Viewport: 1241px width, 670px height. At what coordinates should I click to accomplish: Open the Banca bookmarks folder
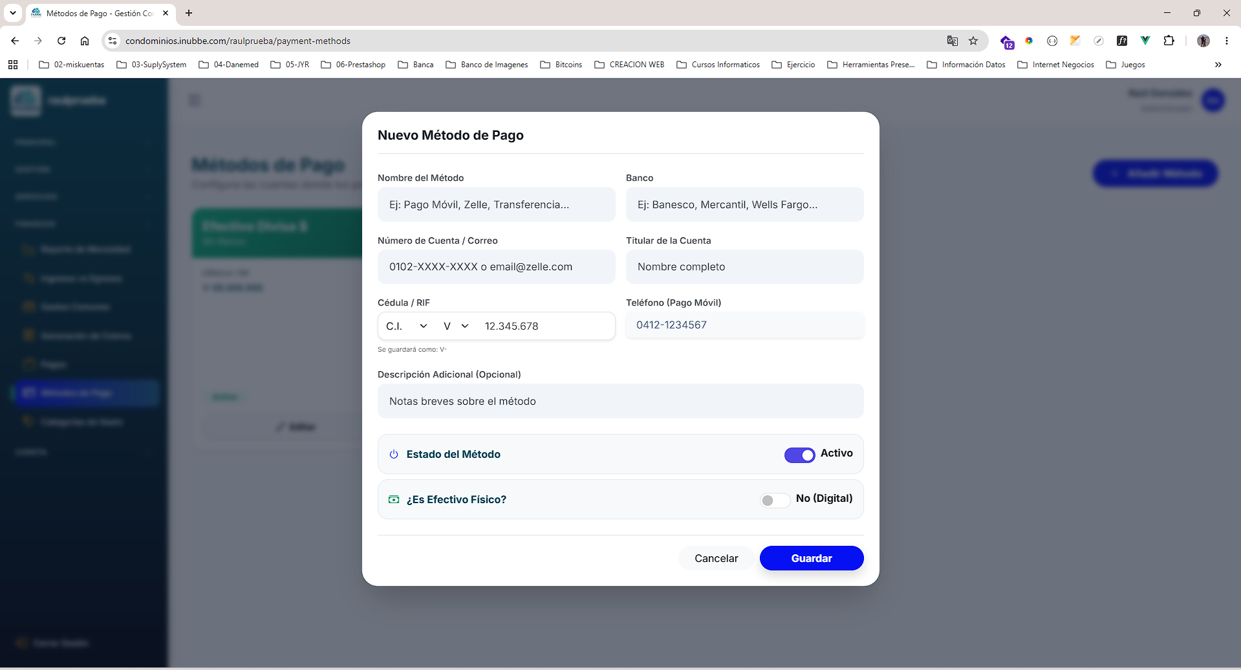[x=416, y=65]
